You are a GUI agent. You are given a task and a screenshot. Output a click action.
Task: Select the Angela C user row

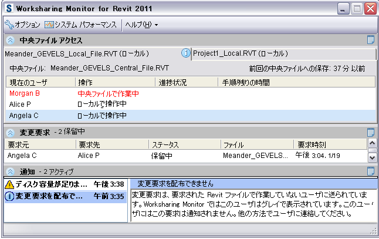(x=191, y=116)
